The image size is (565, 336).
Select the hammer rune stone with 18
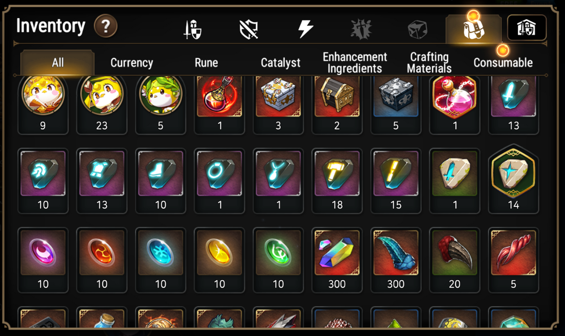coord(337,181)
